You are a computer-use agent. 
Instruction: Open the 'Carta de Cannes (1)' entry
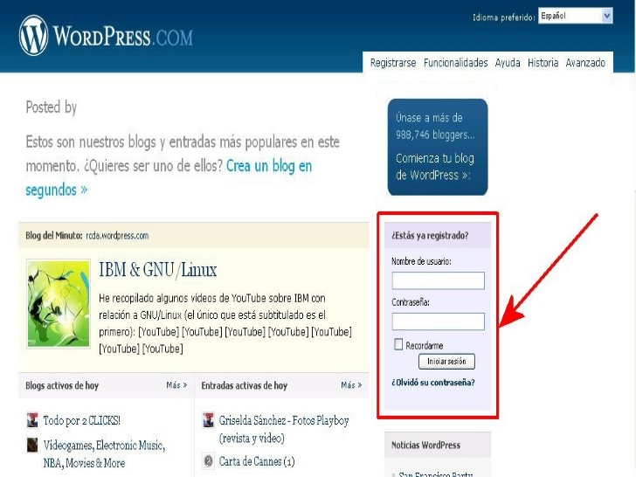click(257, 461)
